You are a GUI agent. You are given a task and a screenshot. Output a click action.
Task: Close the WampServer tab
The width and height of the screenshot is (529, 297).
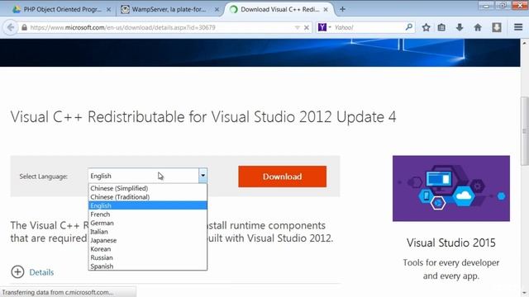click(x=217, y=9)
